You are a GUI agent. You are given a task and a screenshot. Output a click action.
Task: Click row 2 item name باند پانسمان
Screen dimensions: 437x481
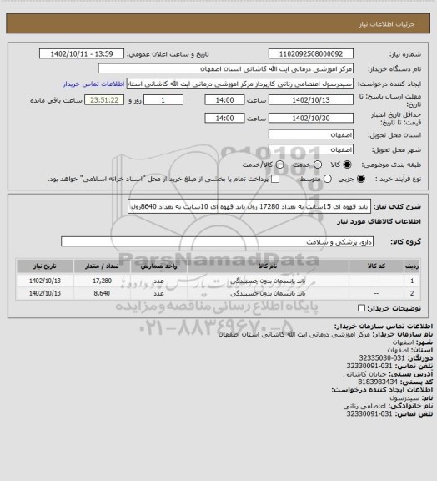point(268,293)
